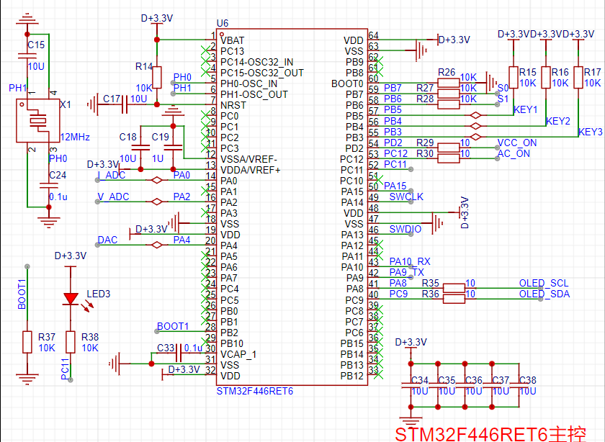
Task: Select resistor R29 symbol
Action: coord(448,148)
